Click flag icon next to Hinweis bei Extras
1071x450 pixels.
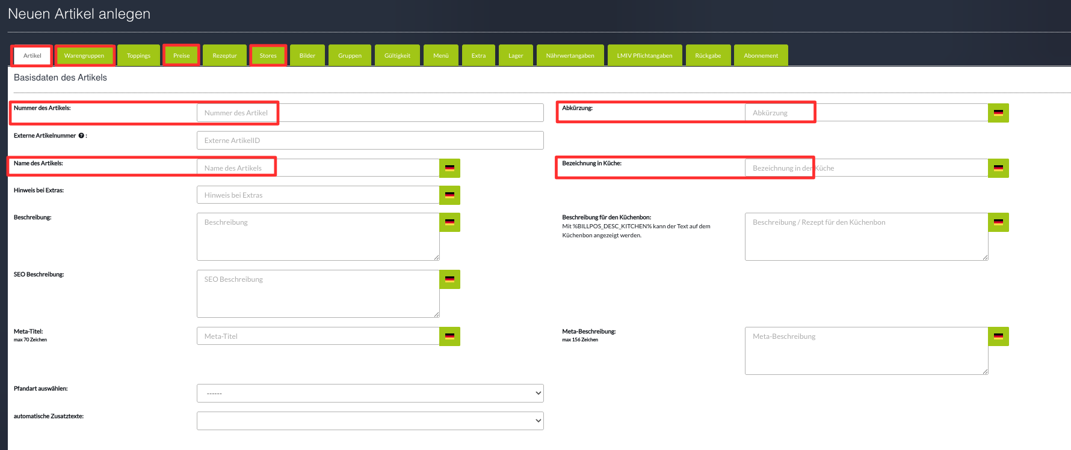449,195
